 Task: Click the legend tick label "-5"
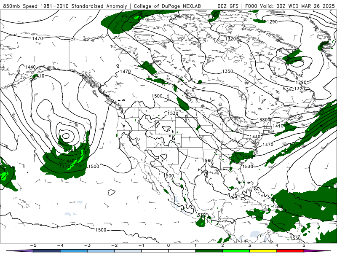click(x=33, y=245)
